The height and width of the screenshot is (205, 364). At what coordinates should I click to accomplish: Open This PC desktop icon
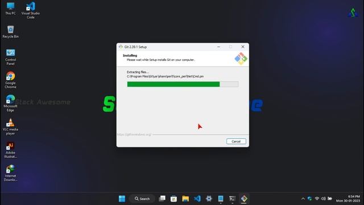(x=10, y=9)
